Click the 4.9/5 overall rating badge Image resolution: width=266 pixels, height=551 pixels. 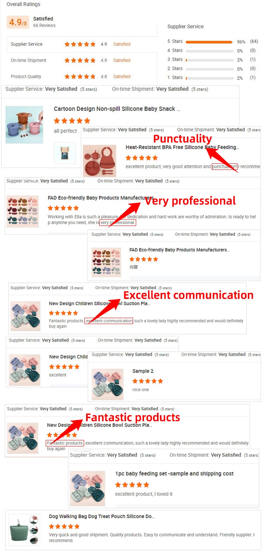click(18, 22)
